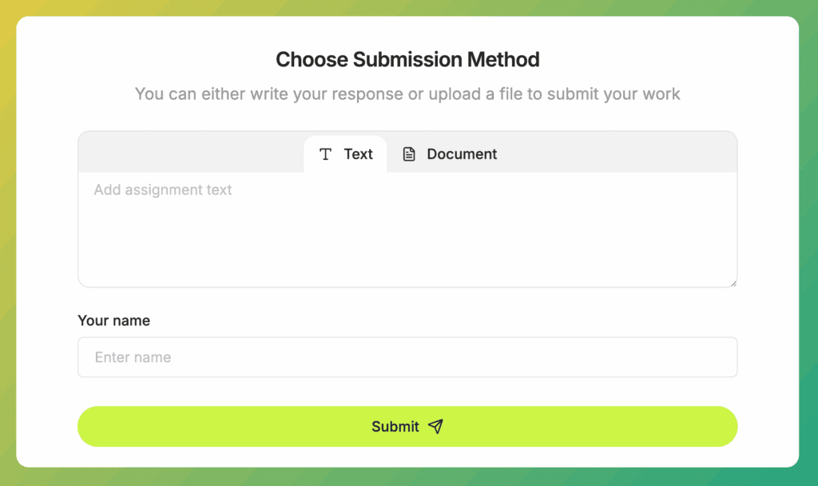The width and height of the screenshot is (818, 486).
Task: Switch to the Text tab
Action: [x=345, y=154]
